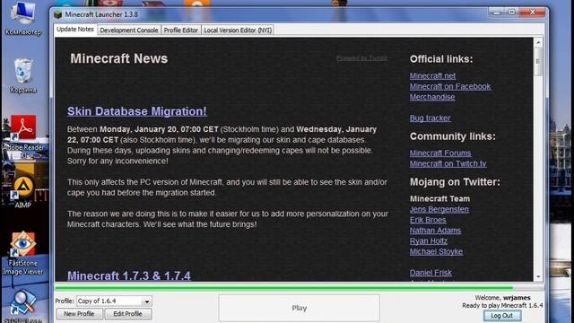Click the New Profile button

[79, 314]
